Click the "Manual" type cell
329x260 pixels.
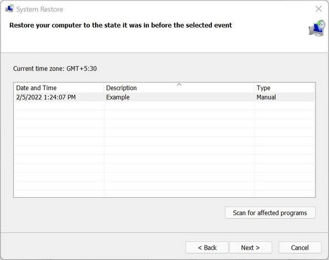[x=266, y=97]
